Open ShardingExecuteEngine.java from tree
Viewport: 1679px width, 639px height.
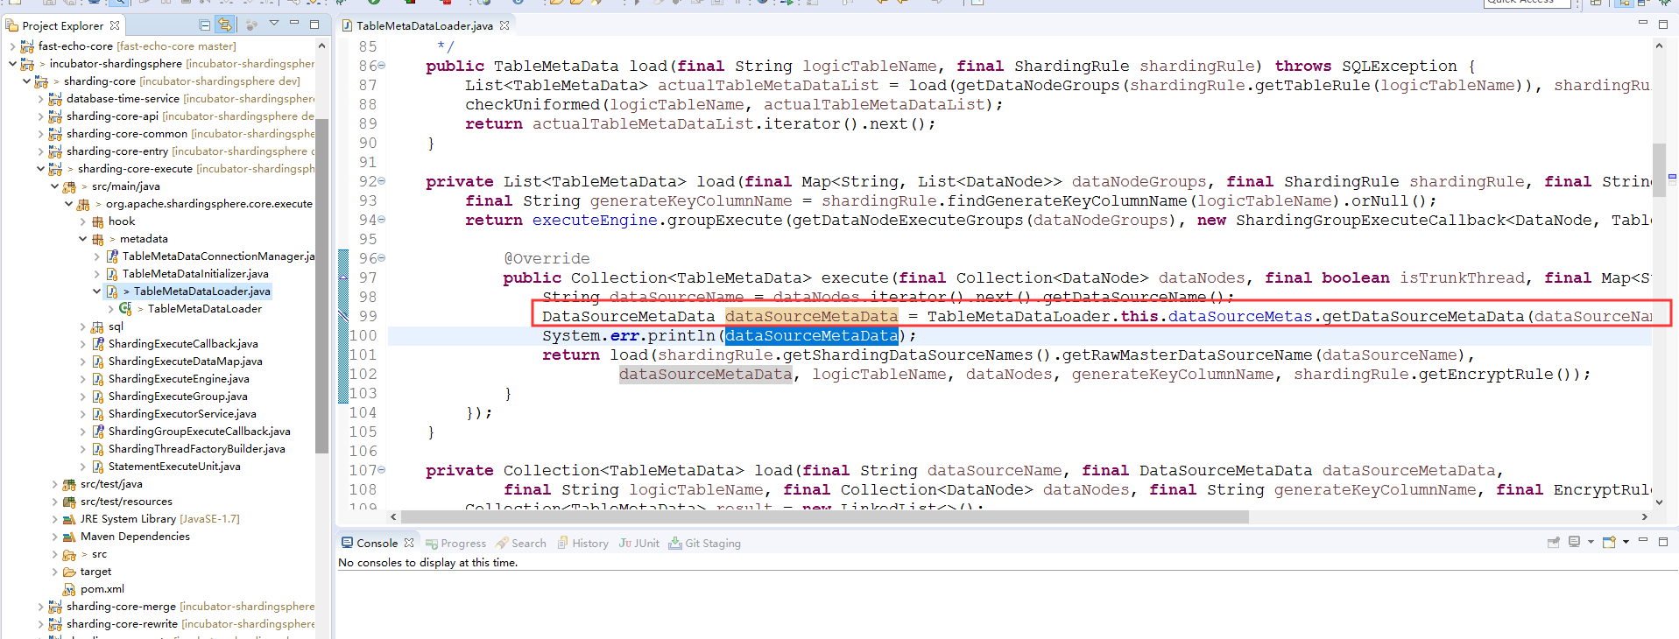point(179,379)
